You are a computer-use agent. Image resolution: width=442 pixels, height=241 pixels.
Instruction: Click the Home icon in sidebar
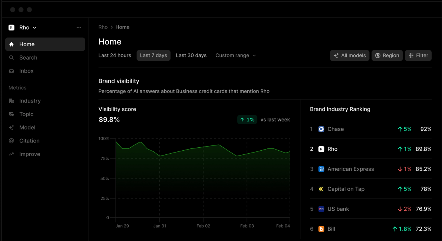[x=11, y=44]
